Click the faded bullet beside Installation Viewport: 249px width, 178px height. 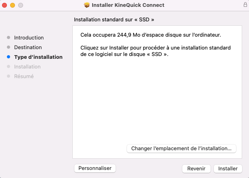point(8,66)
